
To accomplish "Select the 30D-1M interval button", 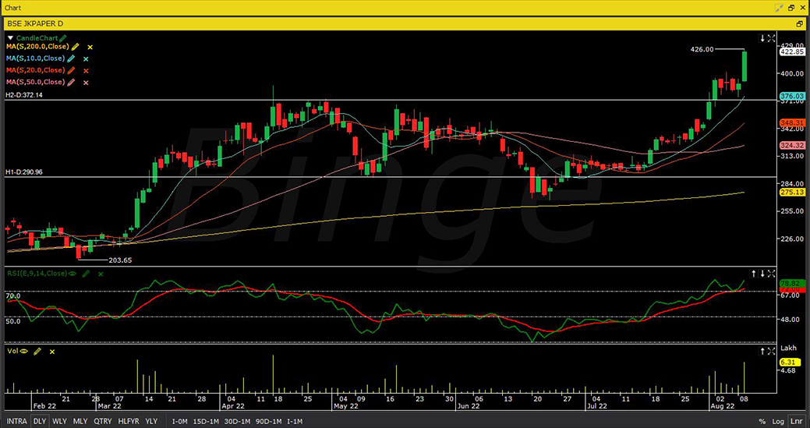I will pyautogui.click(x=236, y=421).
